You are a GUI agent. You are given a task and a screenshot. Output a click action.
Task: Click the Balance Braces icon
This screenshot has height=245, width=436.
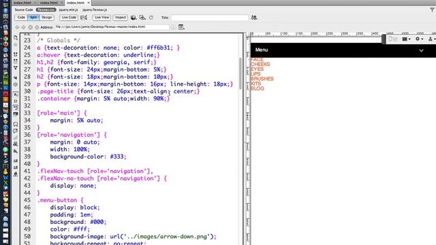click(x=16, y=84)
